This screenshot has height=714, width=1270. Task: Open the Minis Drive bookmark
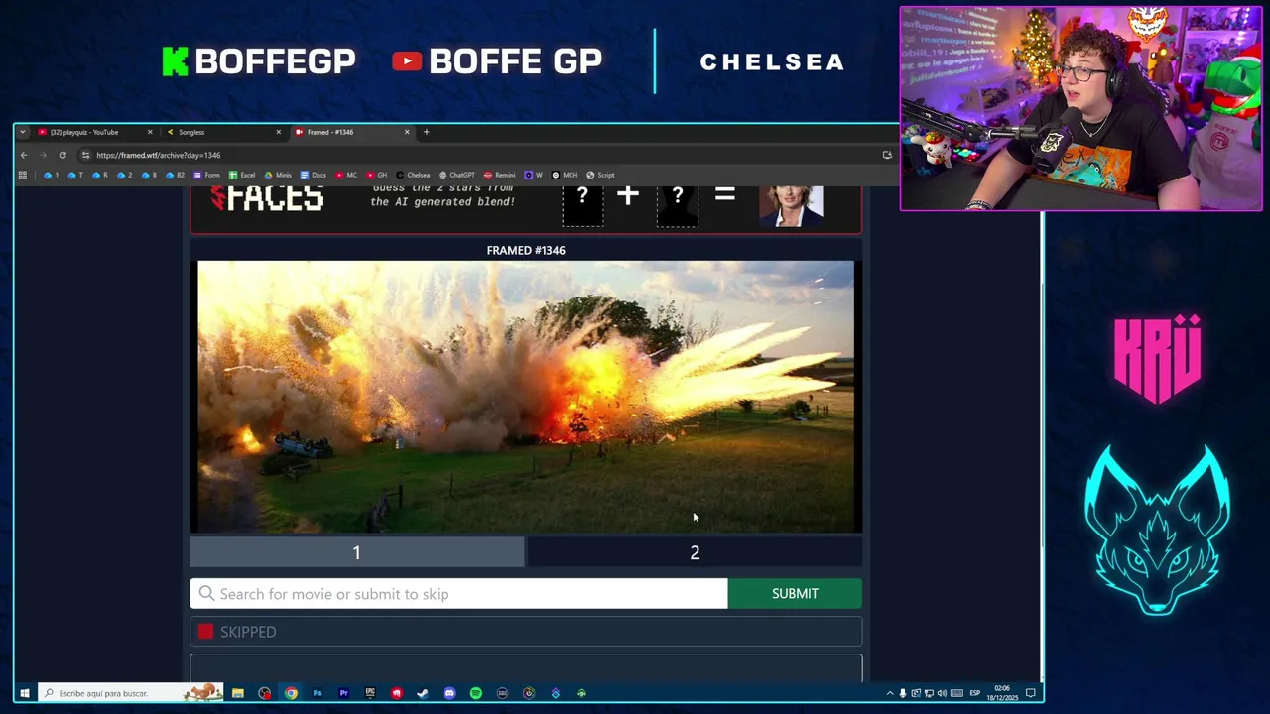pos(278,175)
